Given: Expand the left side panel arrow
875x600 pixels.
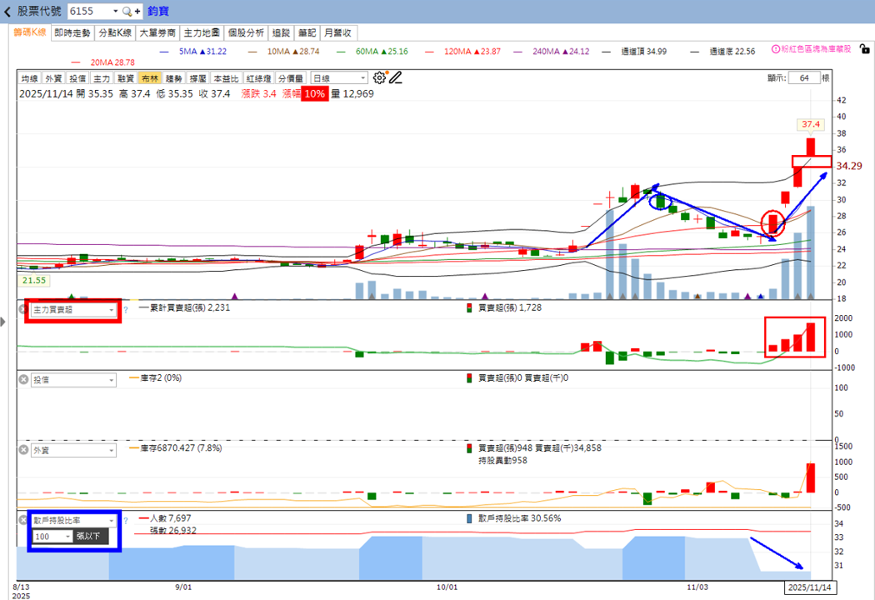Looking at the screenshot, I should click(x=3, y=322).
